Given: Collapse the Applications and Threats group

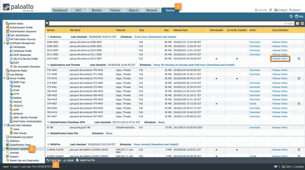Looking at the screenshot, I should 48,65.
